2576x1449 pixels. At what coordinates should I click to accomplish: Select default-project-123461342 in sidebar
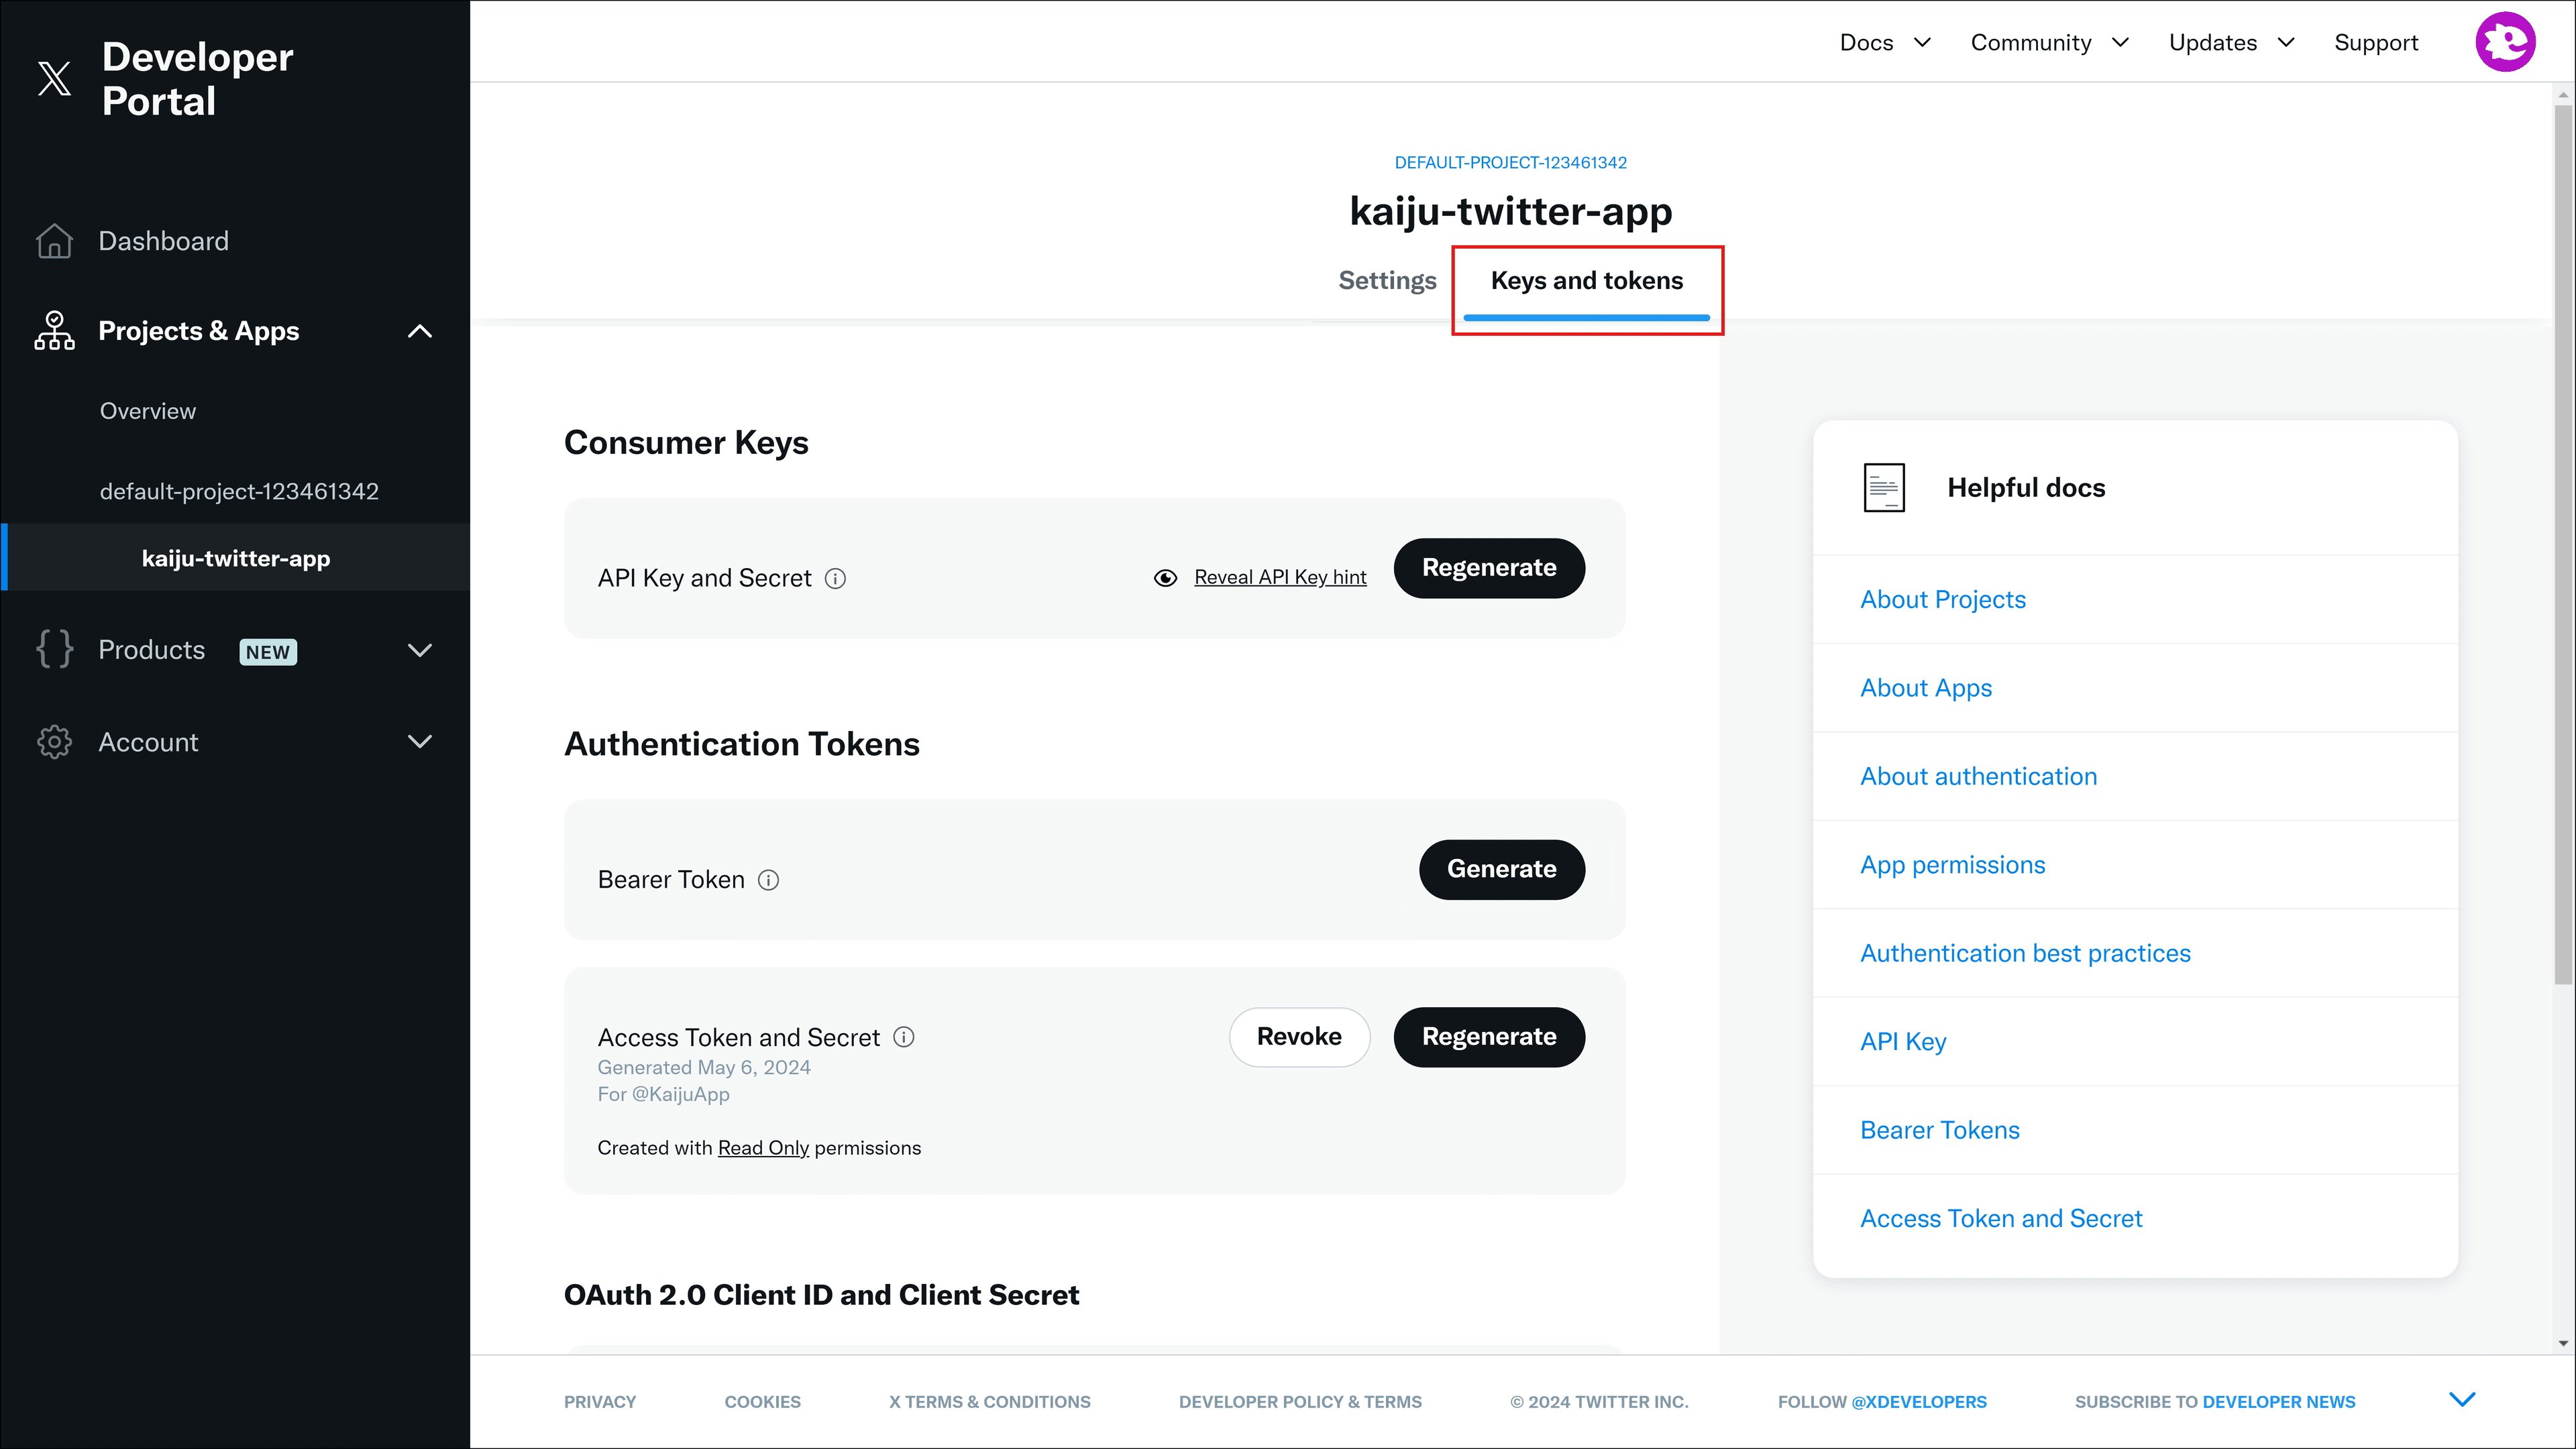click(x=239, y=491)
